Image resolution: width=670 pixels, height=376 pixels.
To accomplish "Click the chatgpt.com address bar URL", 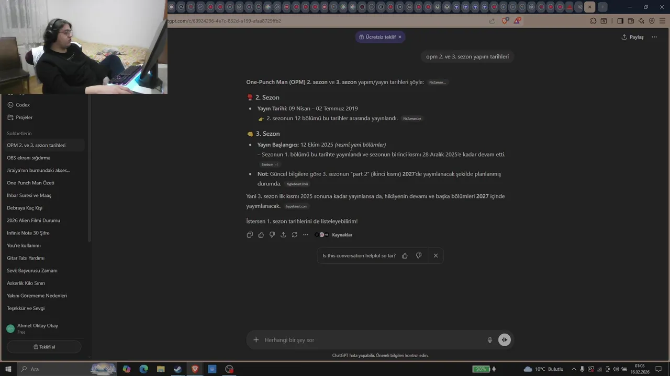I will (x=224, y=21).
